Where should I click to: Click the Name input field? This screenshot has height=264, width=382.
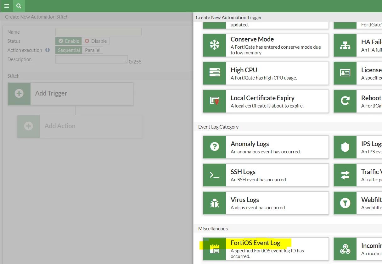(x=98, y=32)
